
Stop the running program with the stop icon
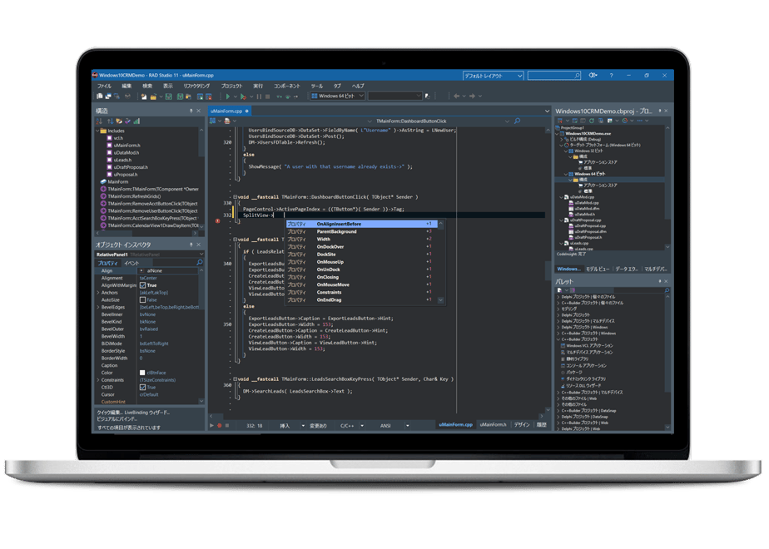click(x=268, y=96)
